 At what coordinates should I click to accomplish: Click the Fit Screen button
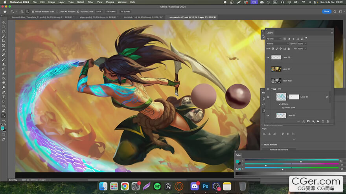(x=111, y=12)
